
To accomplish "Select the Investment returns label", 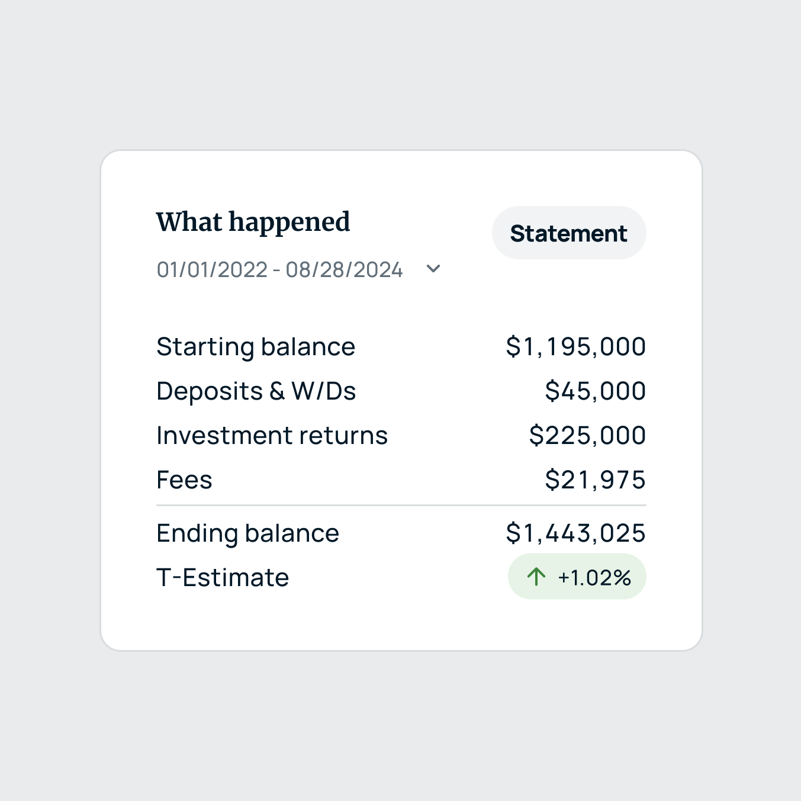I will [x=272, y=436].
